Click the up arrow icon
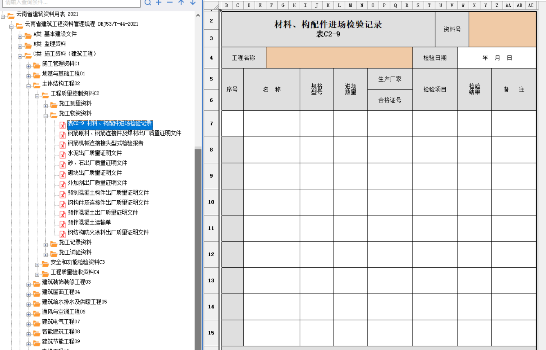 [x=181, y=3]
